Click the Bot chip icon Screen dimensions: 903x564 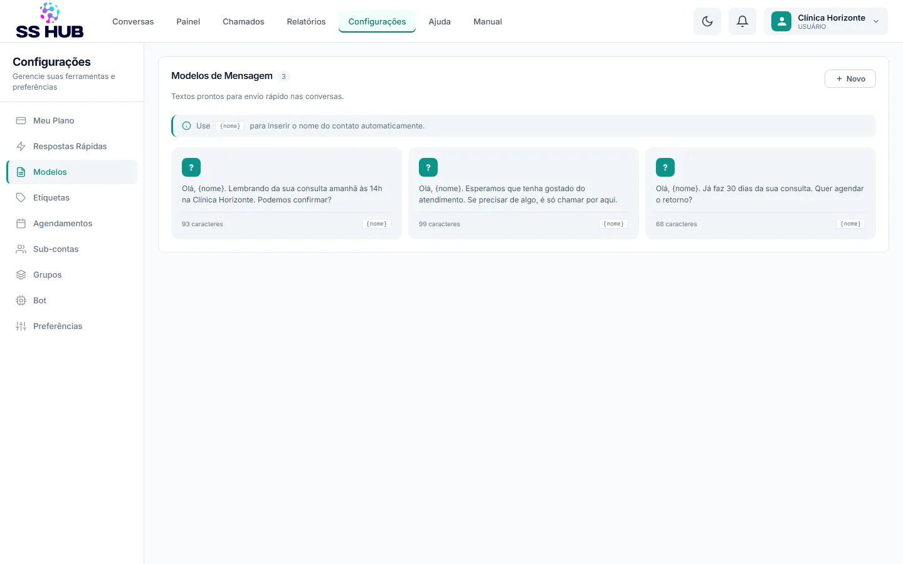21,300
